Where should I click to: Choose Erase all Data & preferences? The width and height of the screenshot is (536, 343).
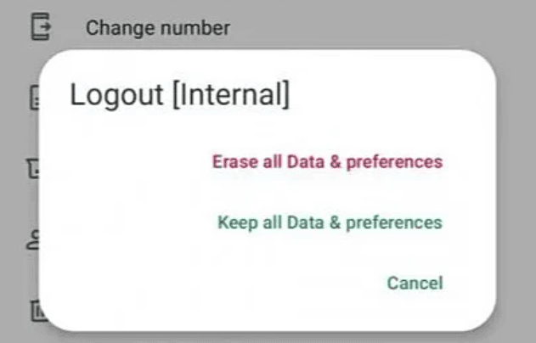point(327,161)
